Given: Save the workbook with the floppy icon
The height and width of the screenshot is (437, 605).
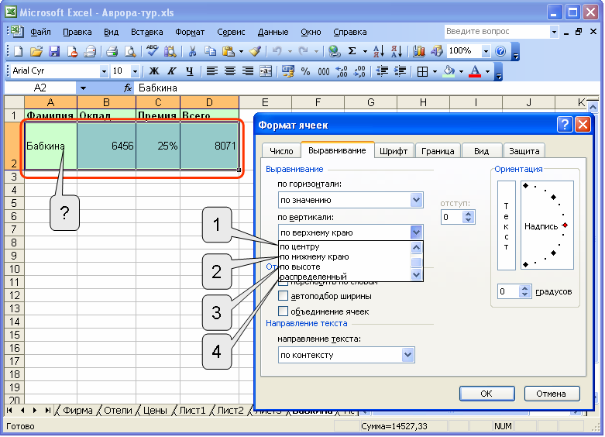Looking at the screenshot, I should pos(54,51).
